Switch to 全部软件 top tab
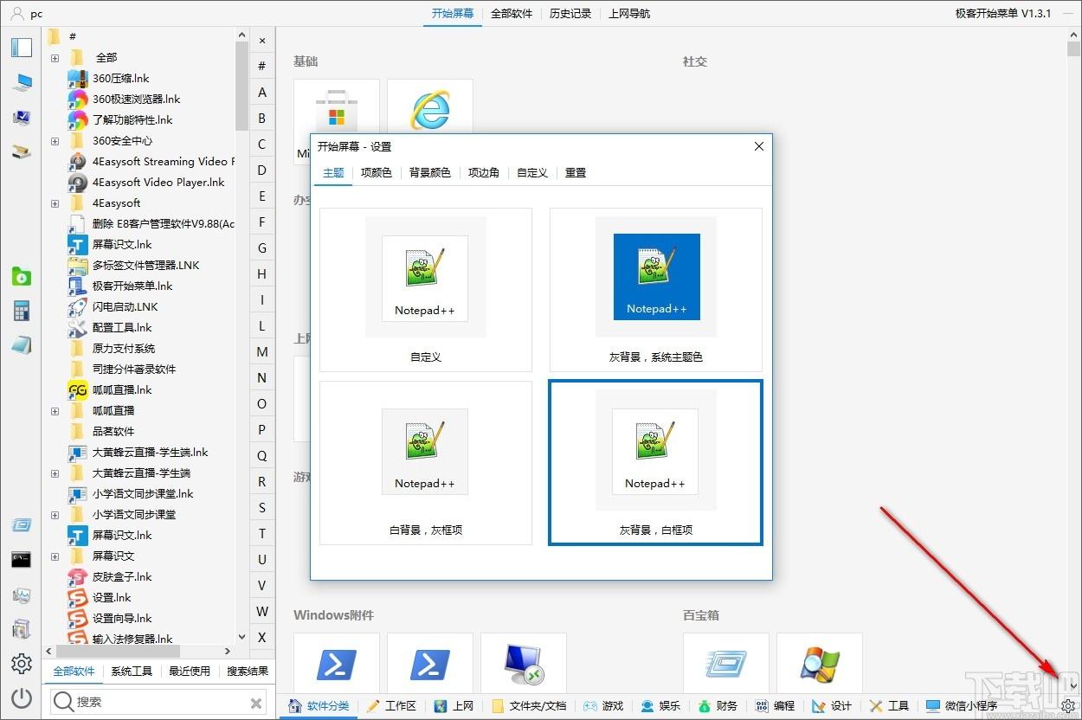 click(512, 13)
